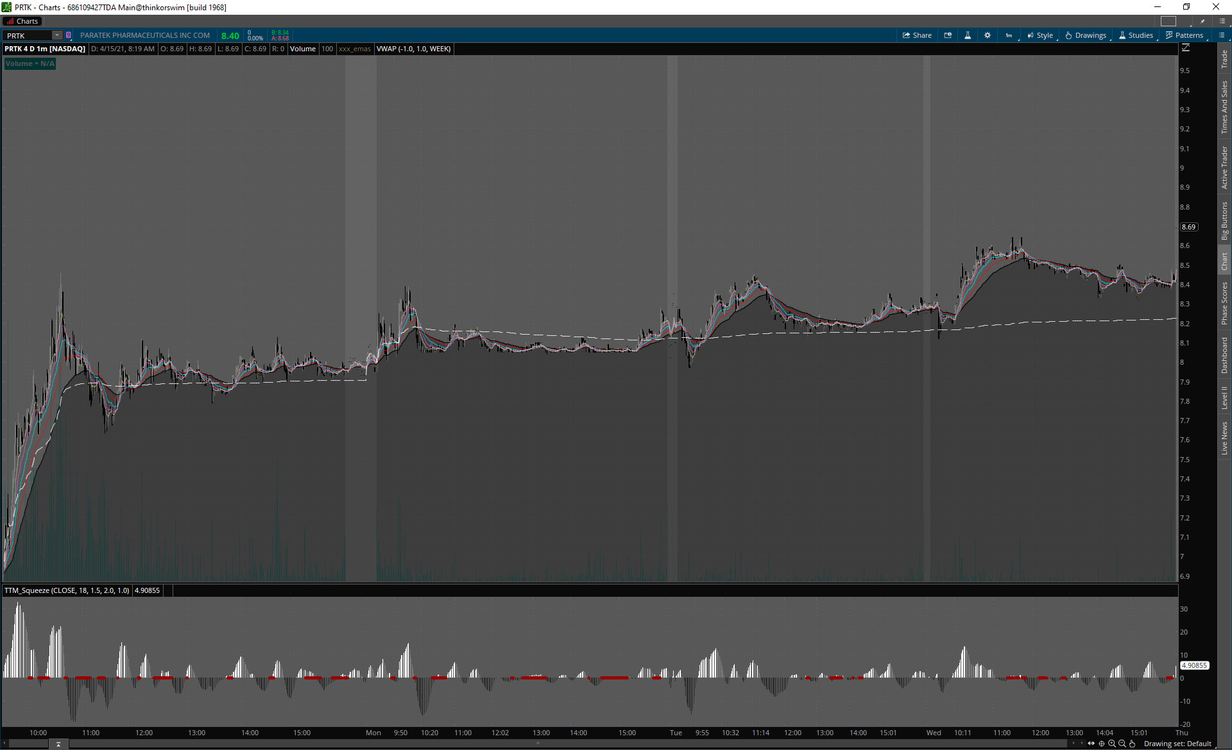Open the PRTK symbol dropdown arrow
Viewport: 1232px width, 750px height.
(x=56, y=35)
